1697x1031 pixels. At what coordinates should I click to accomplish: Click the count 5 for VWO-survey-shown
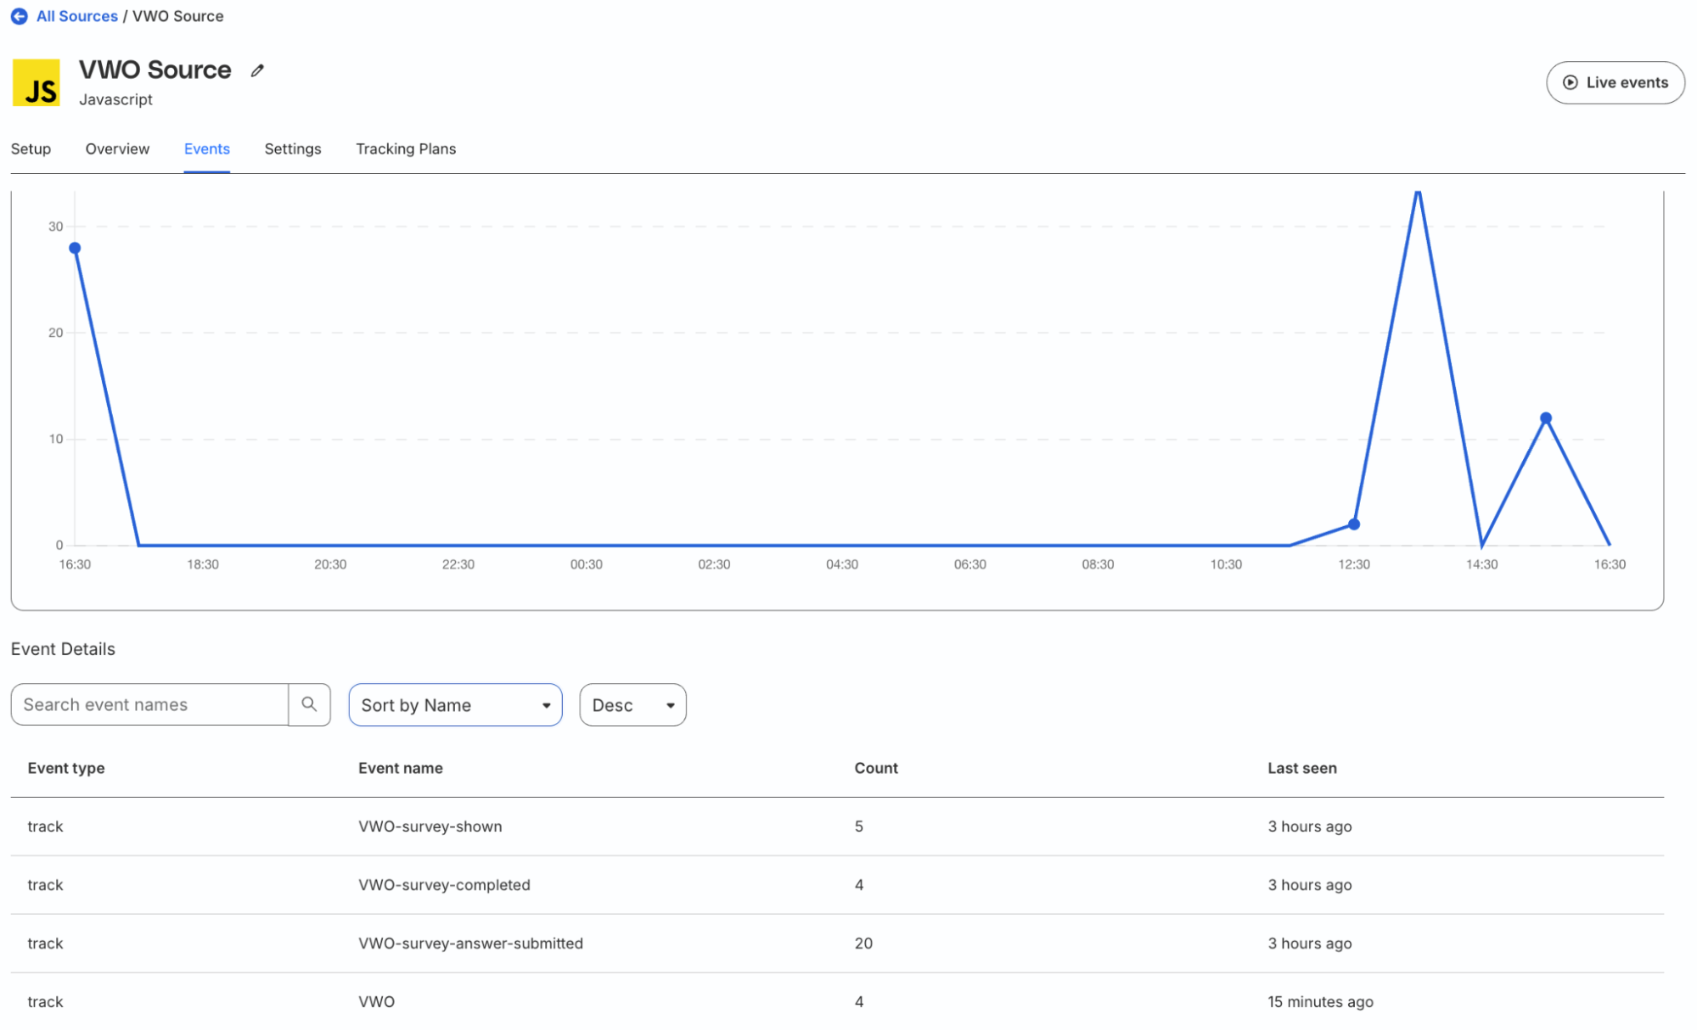pos(859,826)
